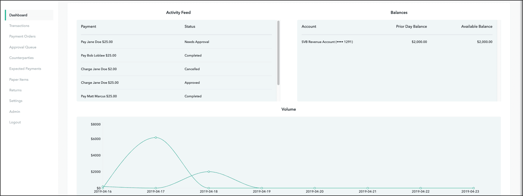The width and height of the screenshot is (523, 196).
Task: Select the SVB Revenue Account balance row
Action: click(x=327, y=42)
